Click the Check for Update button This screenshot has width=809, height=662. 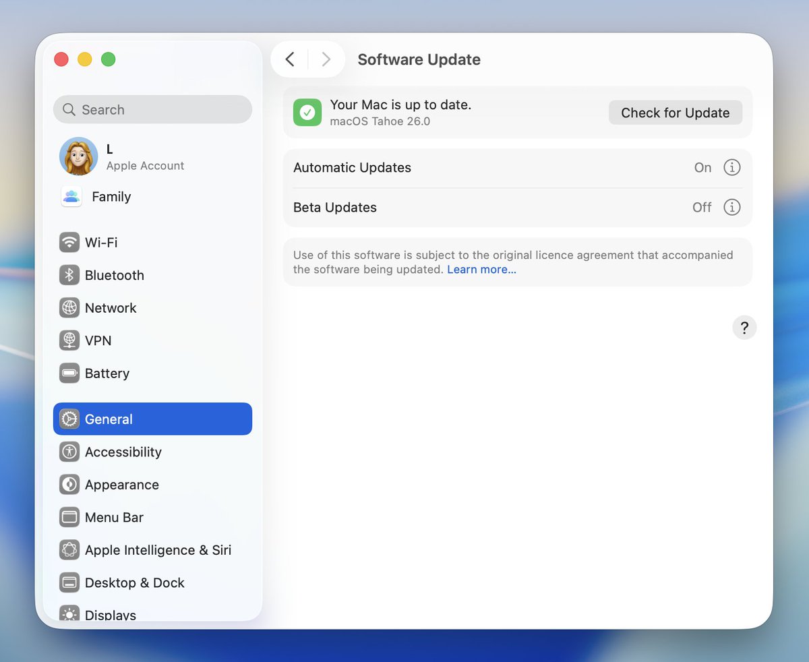point(676,113)
